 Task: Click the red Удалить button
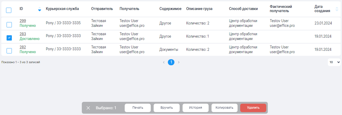click(253, 108)
